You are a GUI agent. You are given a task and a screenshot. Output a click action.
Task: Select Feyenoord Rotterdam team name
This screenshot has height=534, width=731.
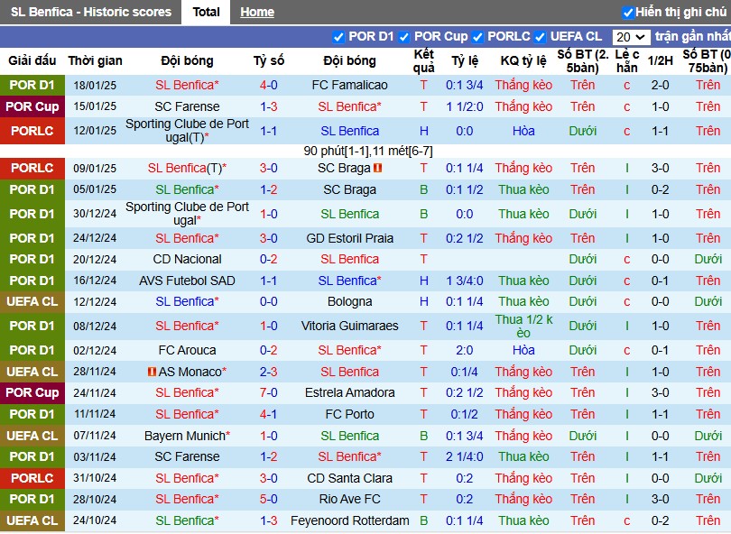(349, 520)
